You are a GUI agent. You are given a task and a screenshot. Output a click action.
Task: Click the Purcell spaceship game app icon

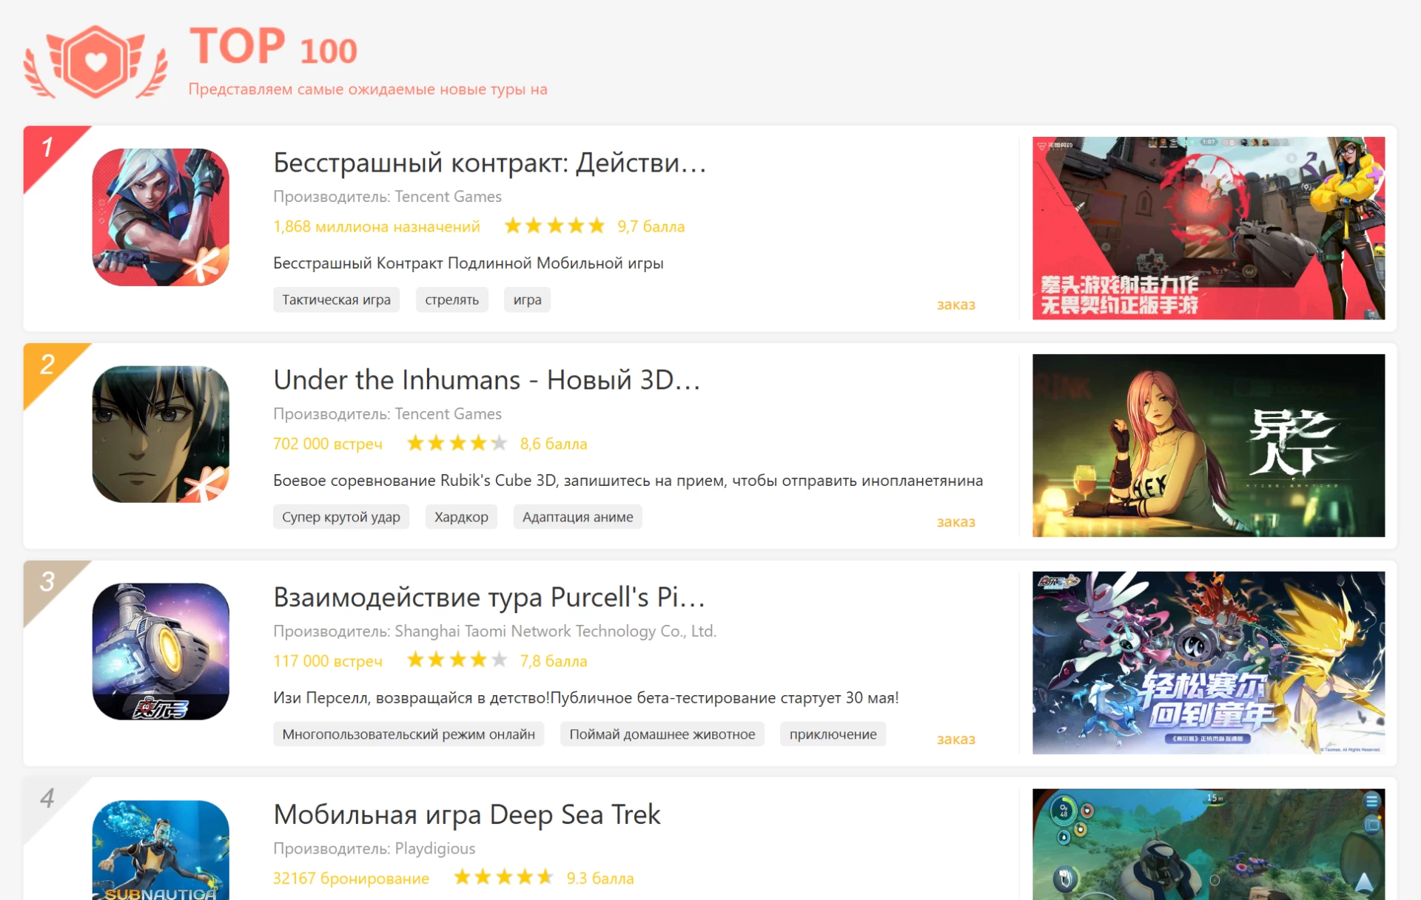[x=161, y=652]
